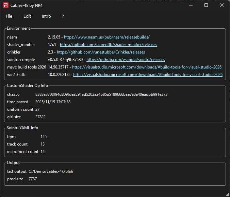
Task: Close the Cables-4k window
Action: (221, 5)
